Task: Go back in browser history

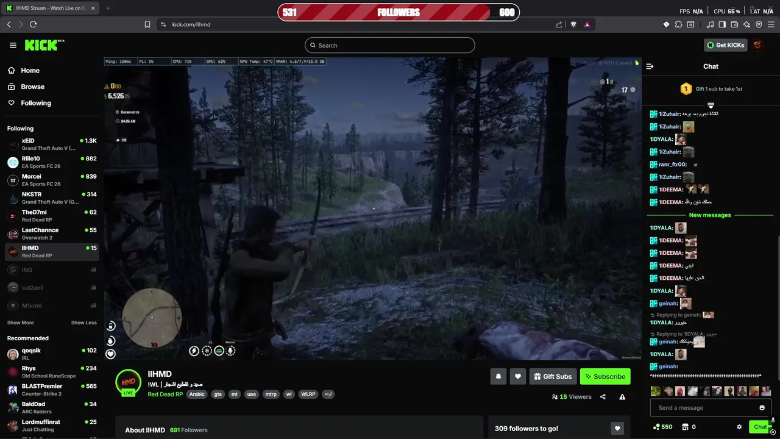Action: point(9,24)
